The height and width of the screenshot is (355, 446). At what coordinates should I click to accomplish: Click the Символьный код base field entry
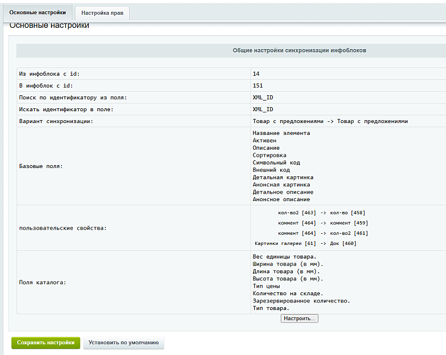277,163
